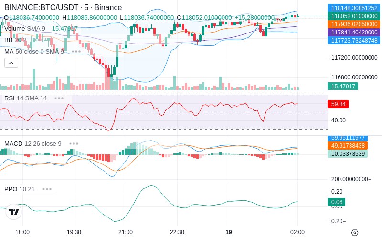
Task: Click the orange 117936.02 MA price label
Action: [354, 24]
